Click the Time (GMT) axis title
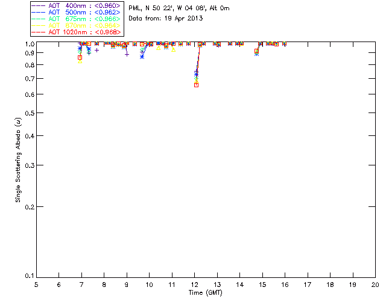The height and width of the screenshot is (308, 386). point(206,293)
